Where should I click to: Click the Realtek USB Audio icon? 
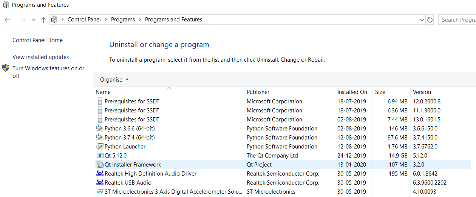tap(100, 183)
